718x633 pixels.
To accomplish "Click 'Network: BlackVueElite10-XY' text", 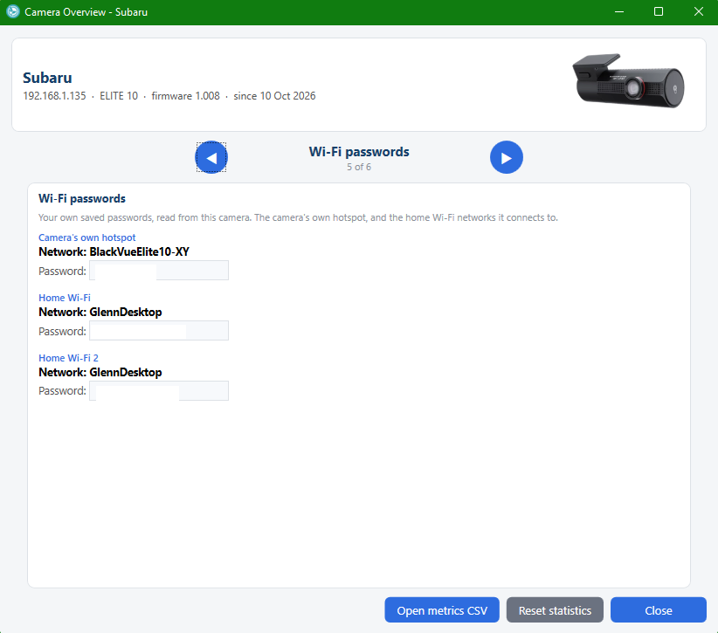I will point(114,251).
